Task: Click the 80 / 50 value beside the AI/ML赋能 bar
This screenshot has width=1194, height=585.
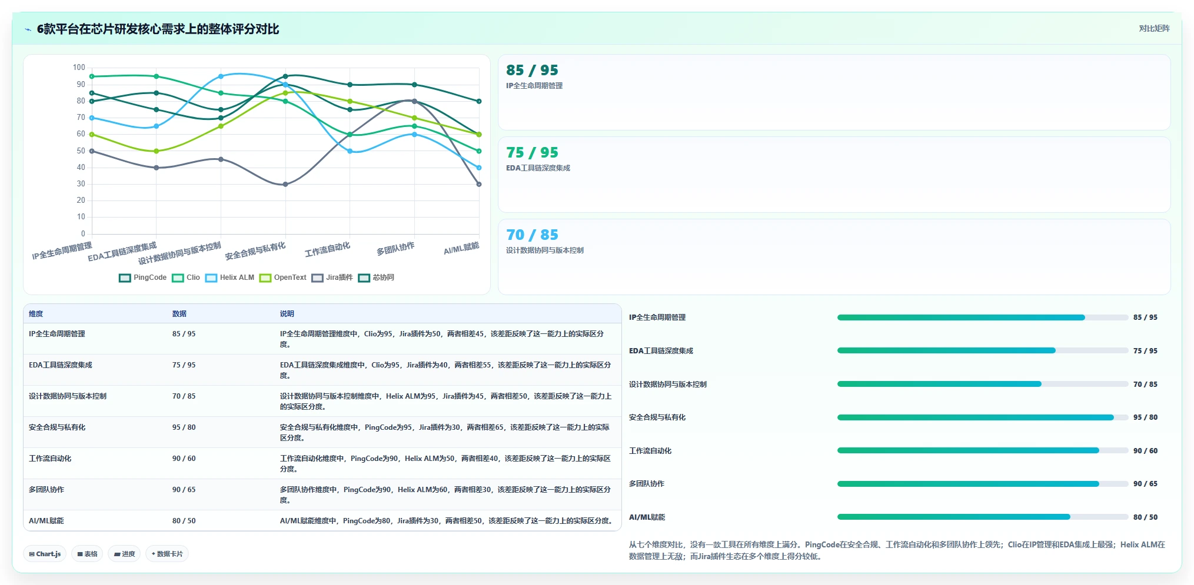Action: 1145,517
